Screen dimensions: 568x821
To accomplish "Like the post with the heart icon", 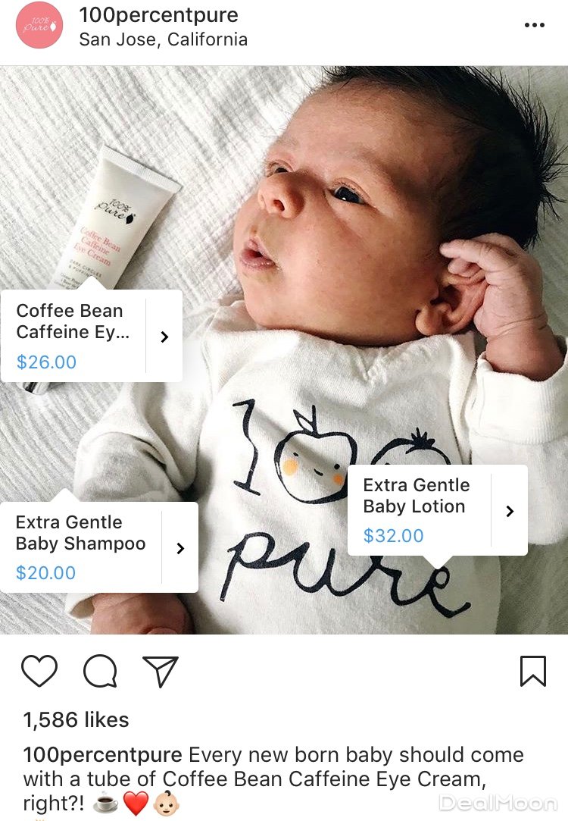I will click(x=39, y=671).
